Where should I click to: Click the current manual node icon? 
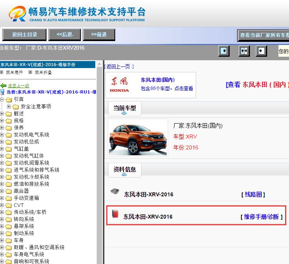point(2,92)
